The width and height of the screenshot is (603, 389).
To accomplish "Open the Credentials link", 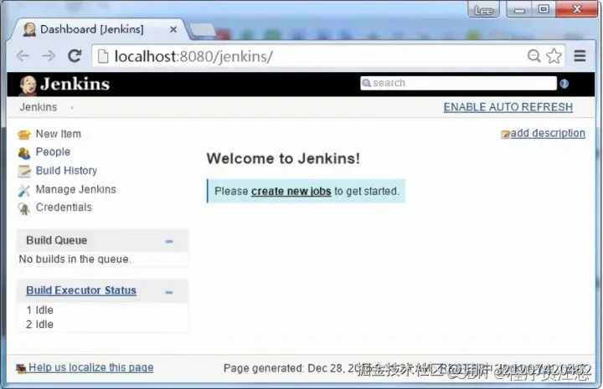I will click(x=64, y=207).
